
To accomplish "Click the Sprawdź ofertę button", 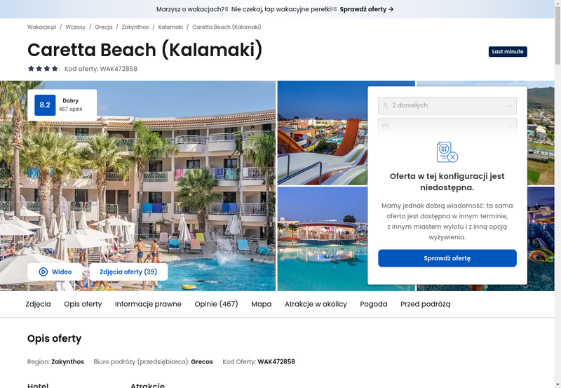I will coord(447,258).
